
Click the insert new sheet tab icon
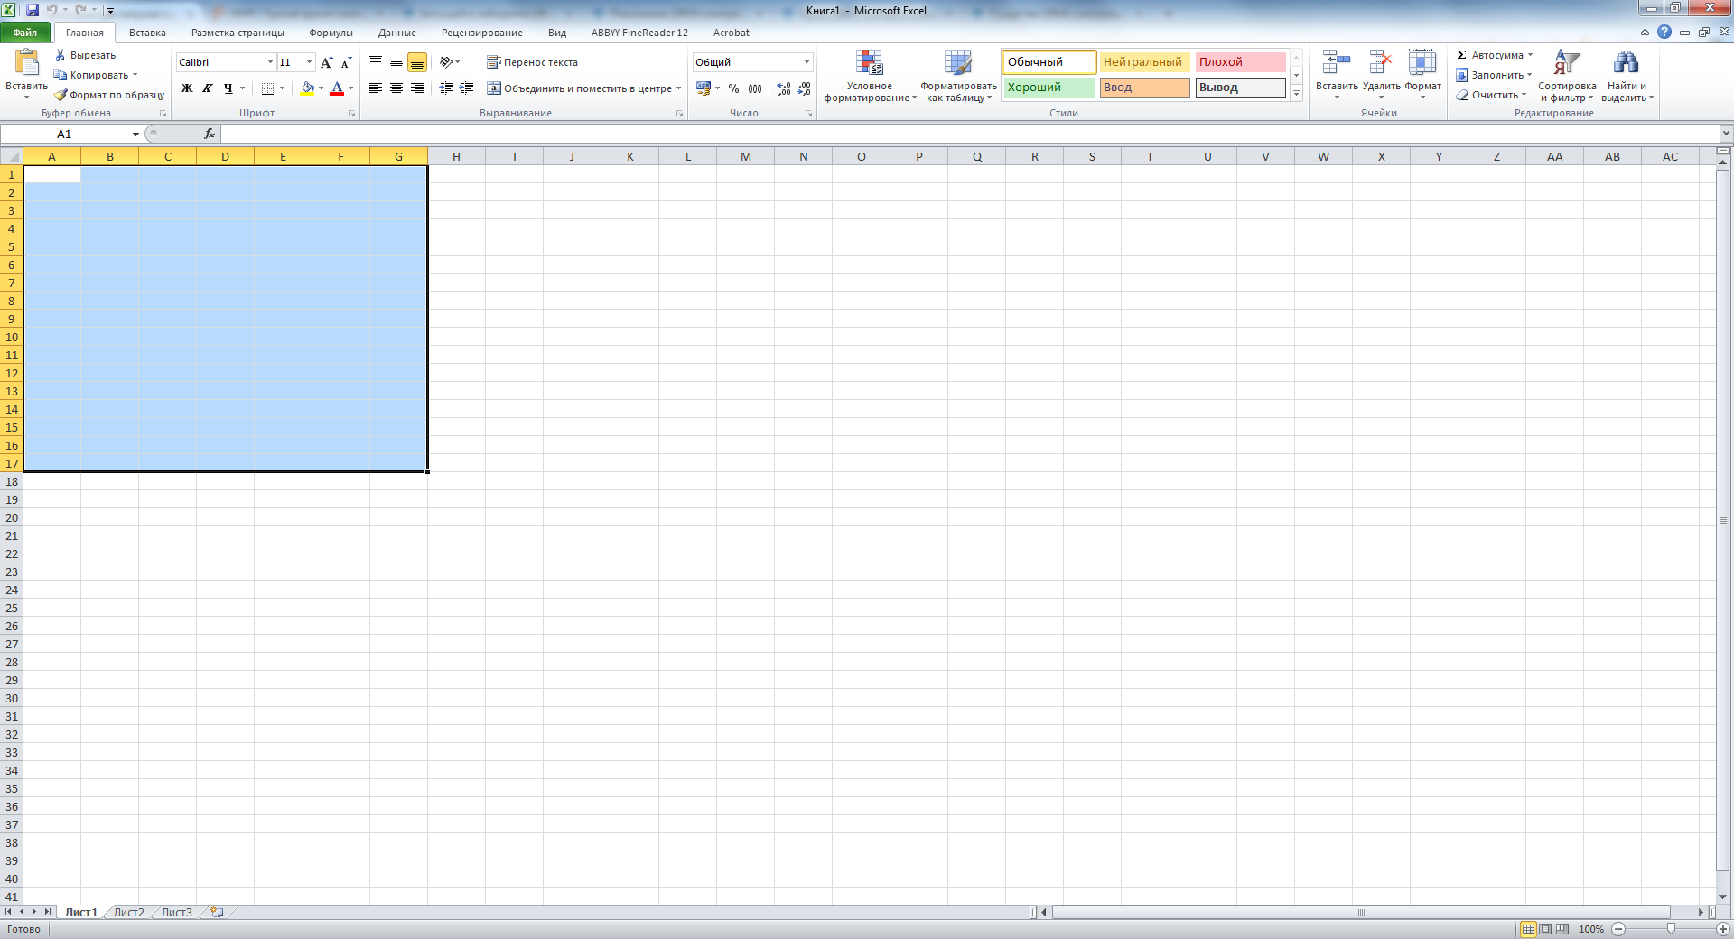pos(217,912)
